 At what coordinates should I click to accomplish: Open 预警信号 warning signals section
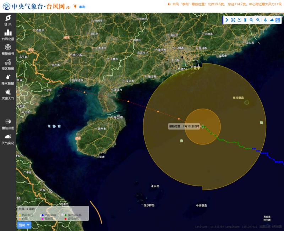(8, 50)
